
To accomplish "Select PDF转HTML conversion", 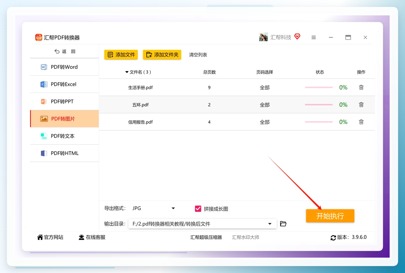I will pos(64,153).
